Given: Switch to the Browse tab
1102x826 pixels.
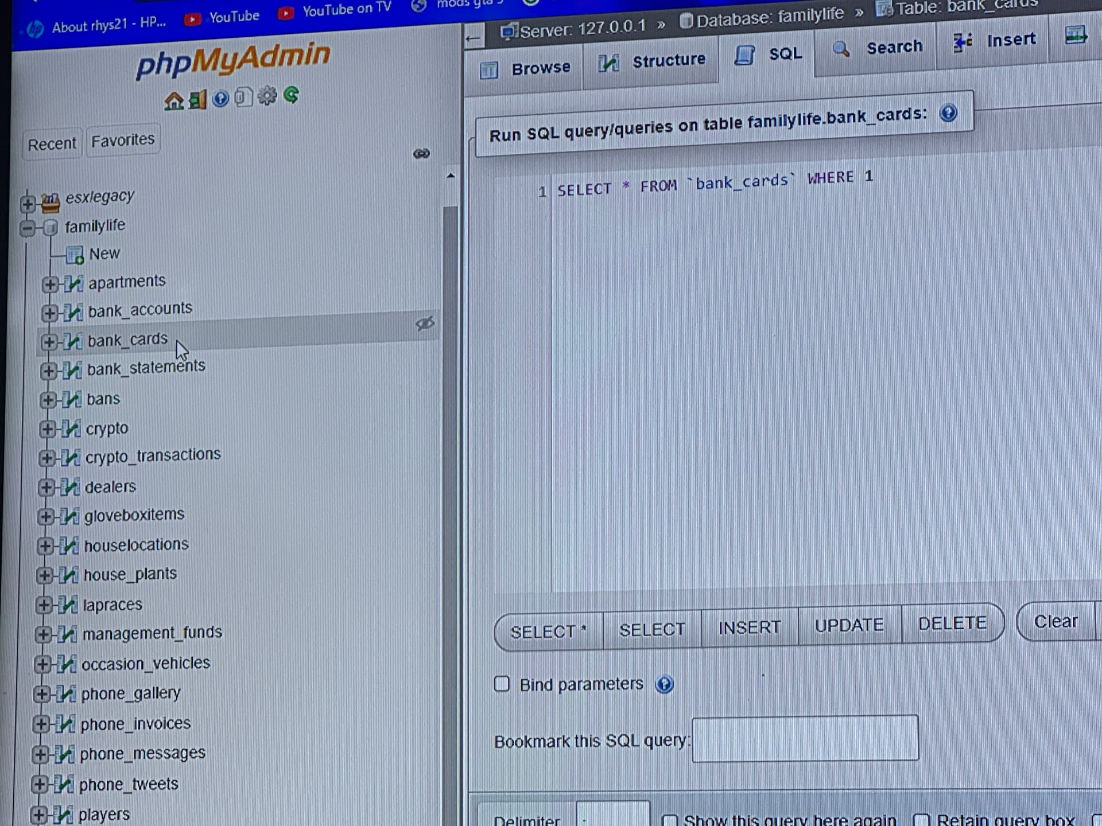Looking at the screenshot, I should pos(525,69).
